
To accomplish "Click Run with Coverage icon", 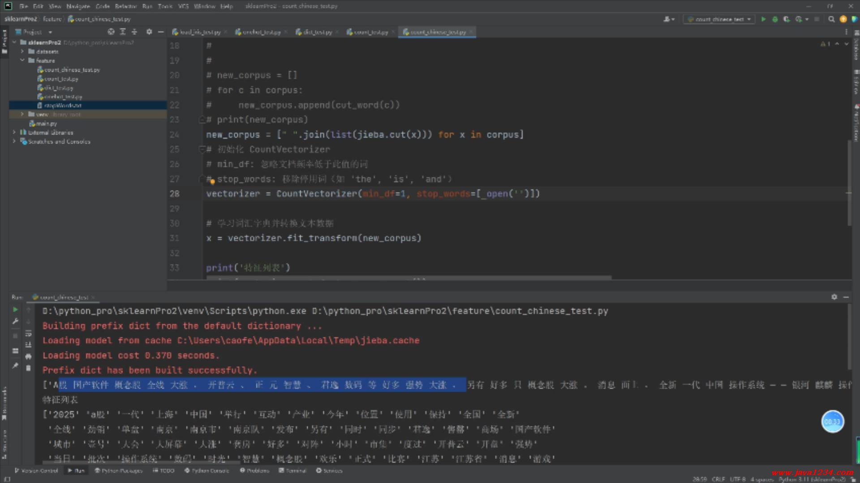I will (x=787, y=19).
